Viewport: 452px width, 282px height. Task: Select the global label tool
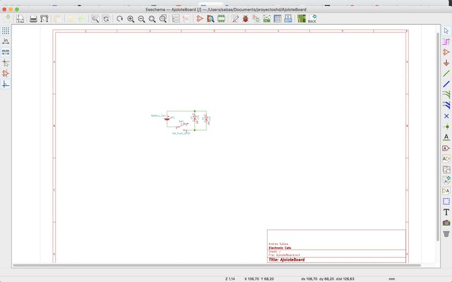coord(447,148)
